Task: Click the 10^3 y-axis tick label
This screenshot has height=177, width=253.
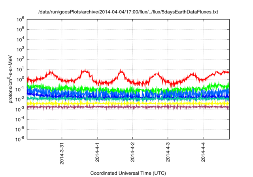Action: (20, 49)
